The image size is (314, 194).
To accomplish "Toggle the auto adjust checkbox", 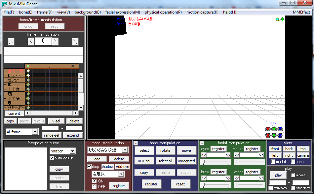I will coord(52,158).
